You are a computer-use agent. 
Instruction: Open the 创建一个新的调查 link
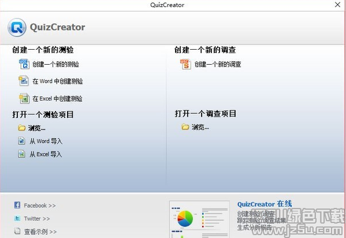(x=218, y=64)
